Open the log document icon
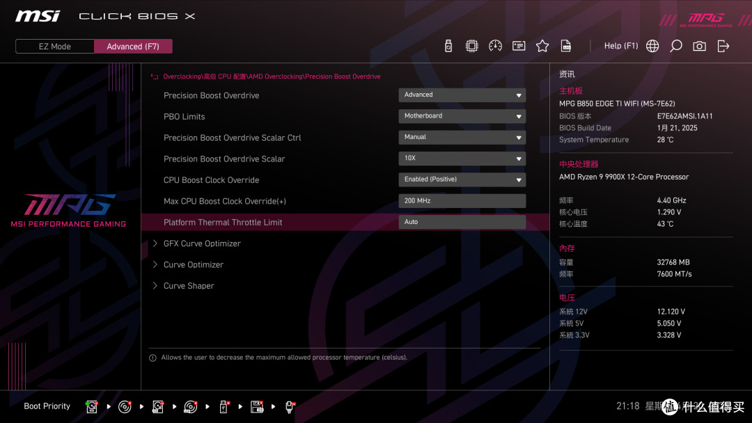The image size is (752, 423). coord(566,46)
